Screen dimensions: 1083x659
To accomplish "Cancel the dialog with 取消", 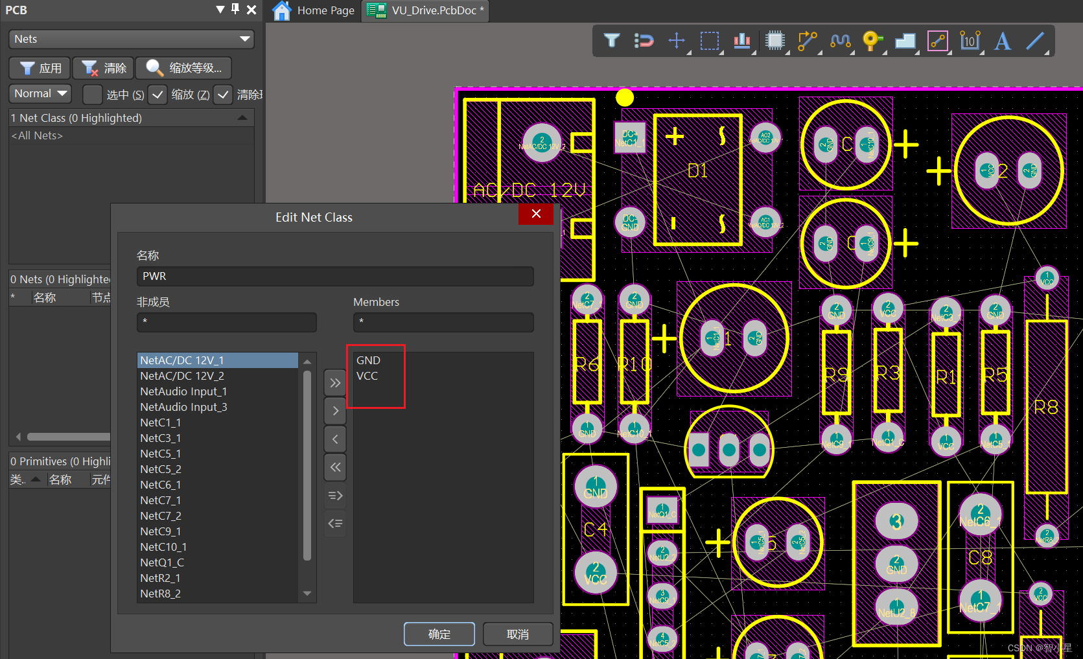I will click(518, 634).
